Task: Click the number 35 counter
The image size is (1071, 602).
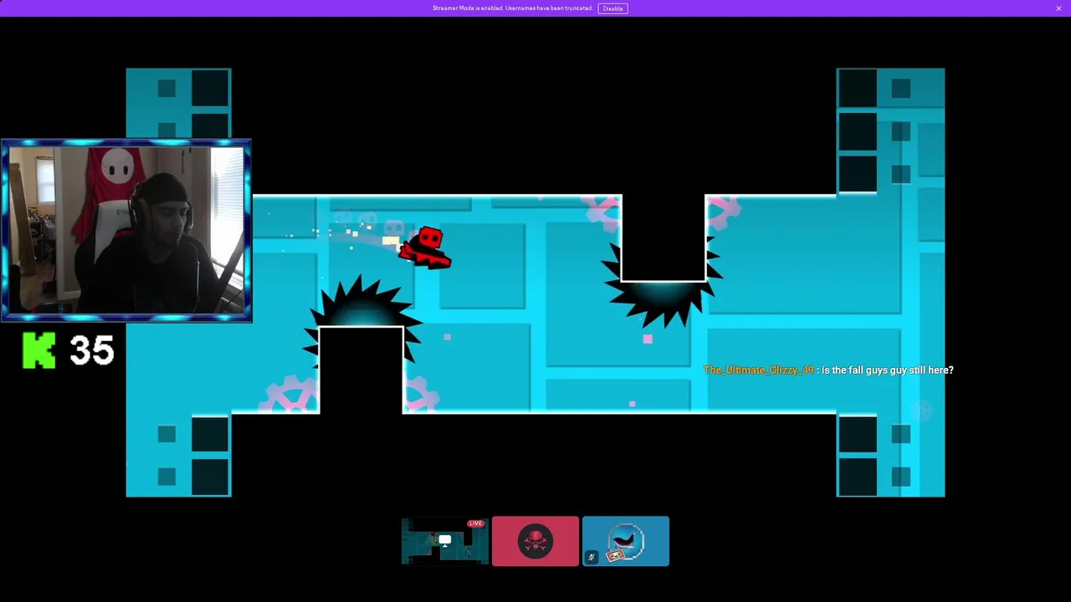Action: (x=92, y=350)
